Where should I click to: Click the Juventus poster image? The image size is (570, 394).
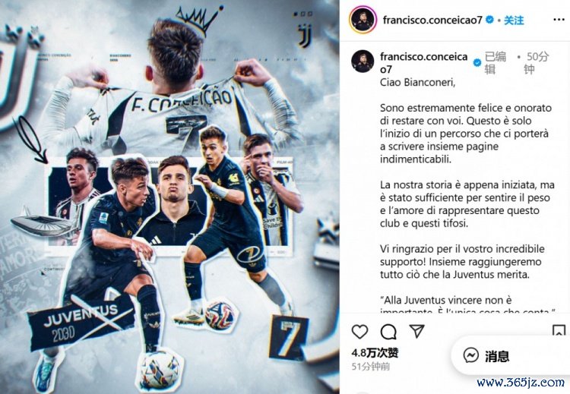169,197
